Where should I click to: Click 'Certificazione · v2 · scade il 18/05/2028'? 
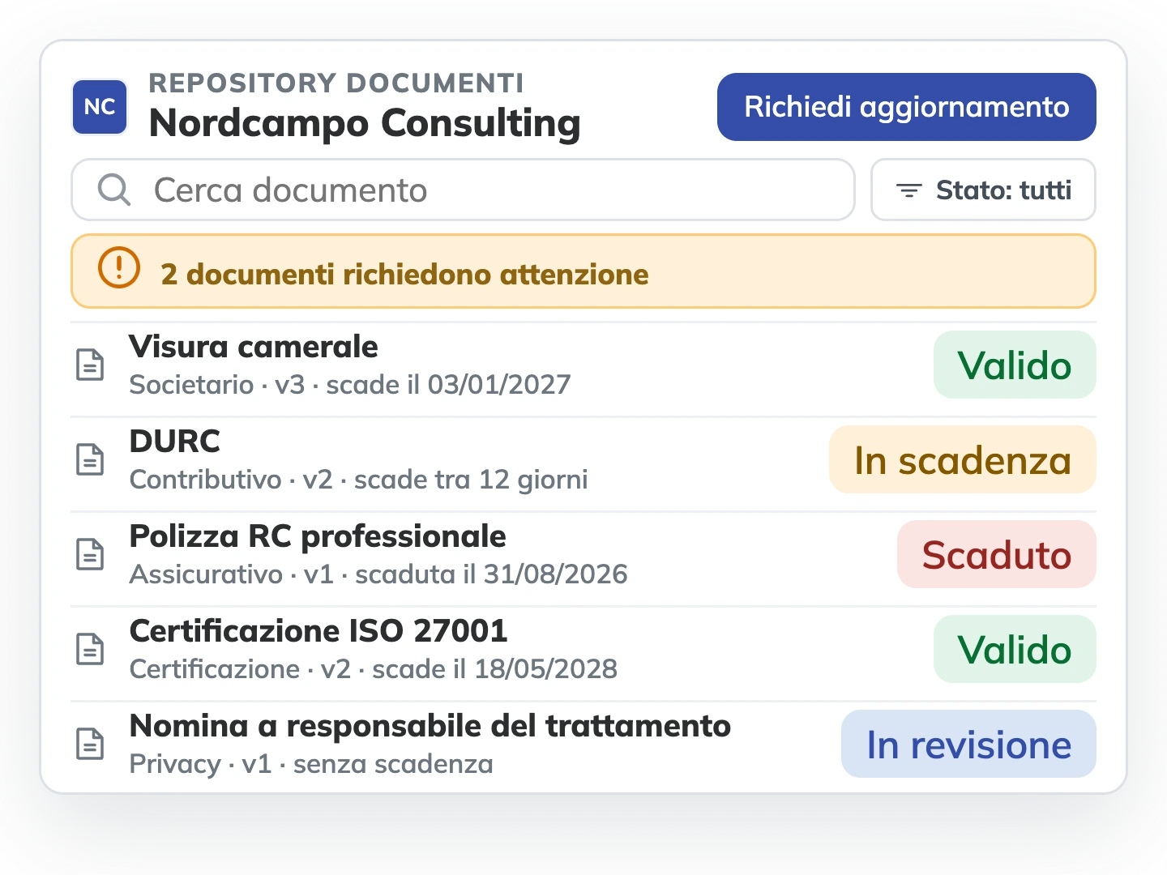coord(374,669)
